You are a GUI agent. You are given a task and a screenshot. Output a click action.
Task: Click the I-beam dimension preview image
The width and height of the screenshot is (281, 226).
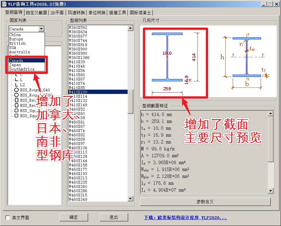175,62
